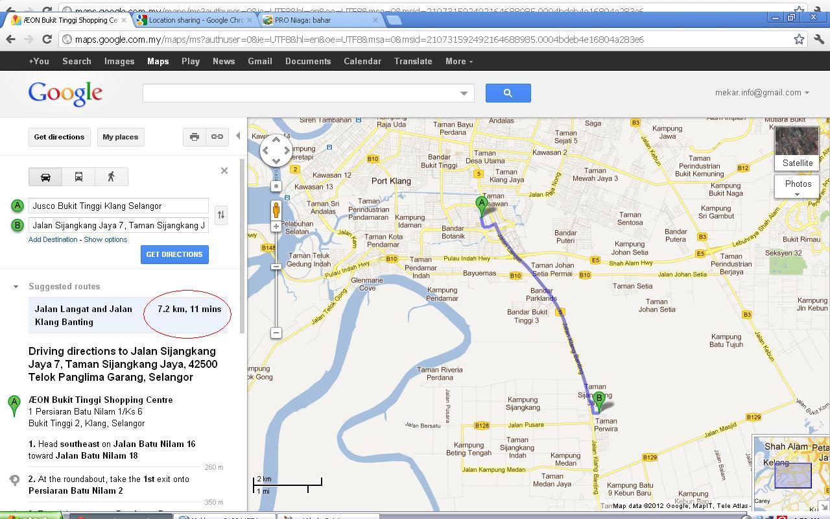Reload the page icon
Image resolution: width=830 pixels, height=519 pixels.
click(x=47, y=39)
